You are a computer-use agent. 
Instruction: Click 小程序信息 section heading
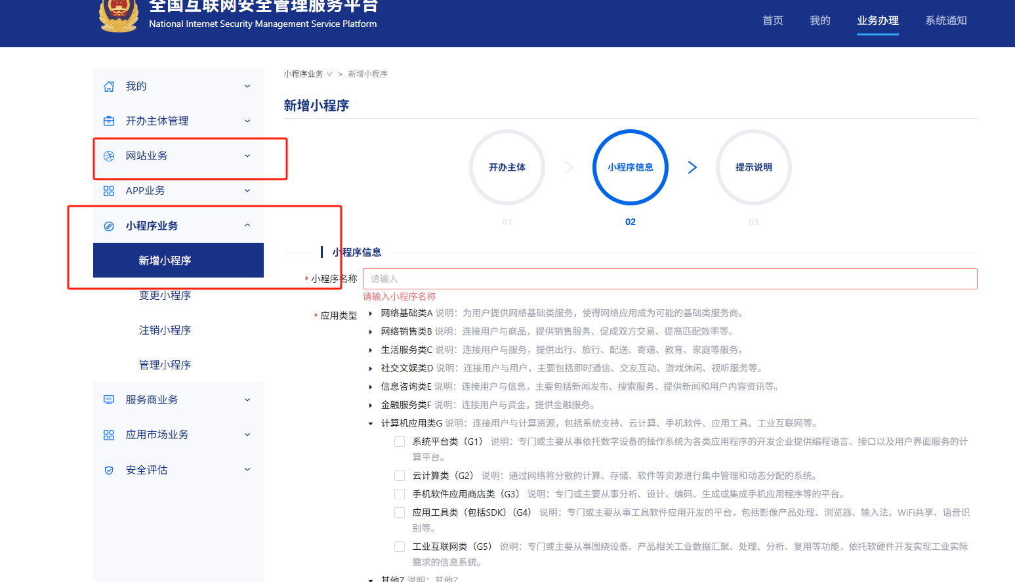pos(357,252)
